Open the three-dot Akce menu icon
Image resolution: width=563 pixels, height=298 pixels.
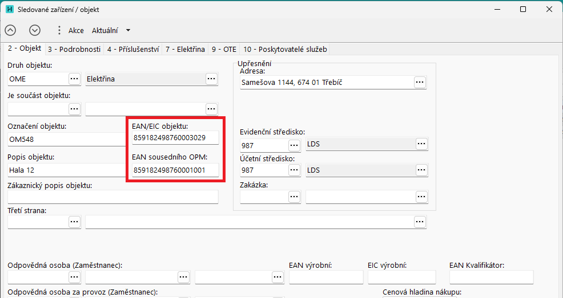(x=59, y=30)
